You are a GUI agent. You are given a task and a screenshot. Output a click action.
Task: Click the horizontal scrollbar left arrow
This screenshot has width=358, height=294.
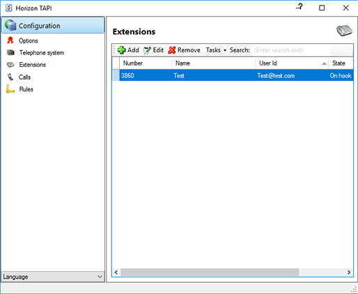[116, 272]
